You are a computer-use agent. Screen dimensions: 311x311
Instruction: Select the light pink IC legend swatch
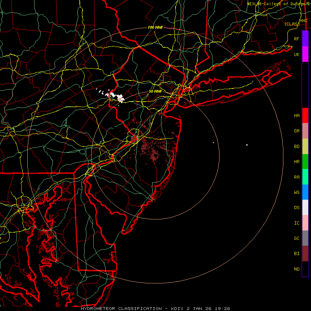click(305, 223)
